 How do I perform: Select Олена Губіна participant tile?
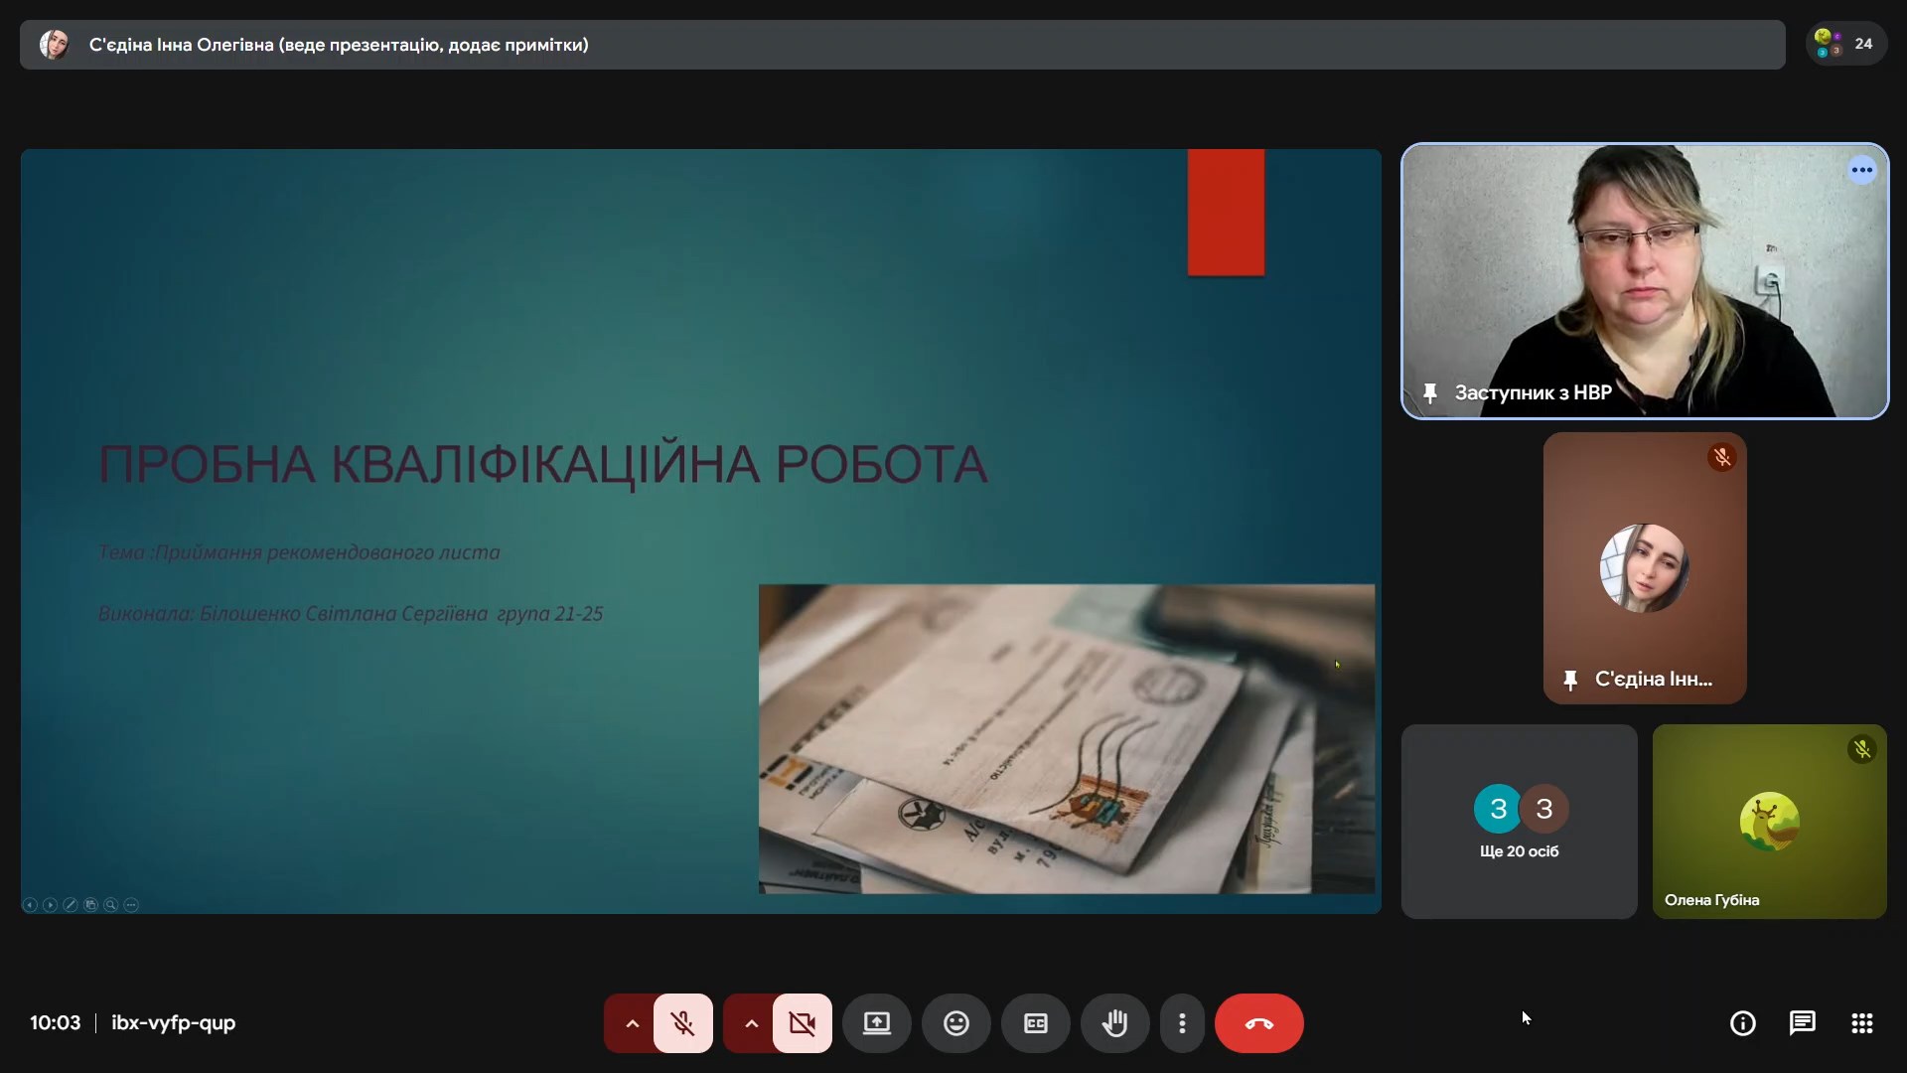[1769, 822]
